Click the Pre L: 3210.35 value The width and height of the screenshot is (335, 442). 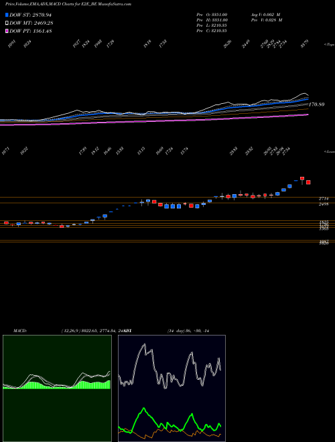212,25
